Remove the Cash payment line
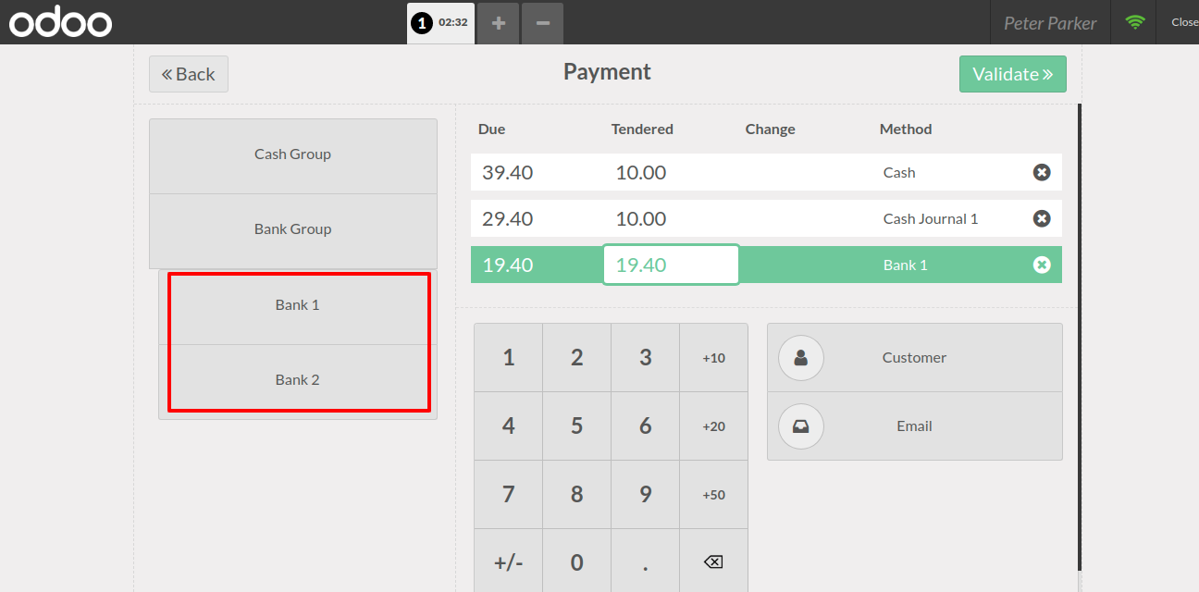The image size is (1199, 592). click(1042, 172)
